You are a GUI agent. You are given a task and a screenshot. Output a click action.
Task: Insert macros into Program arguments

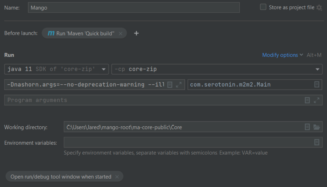[307, 100]
